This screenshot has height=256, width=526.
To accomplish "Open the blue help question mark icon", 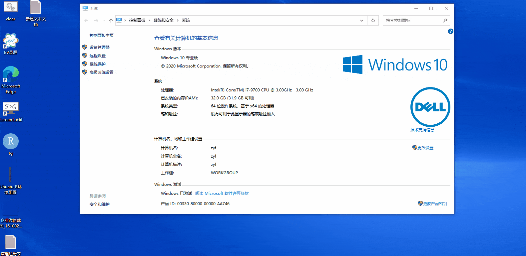I will click(x=451, y=31).
